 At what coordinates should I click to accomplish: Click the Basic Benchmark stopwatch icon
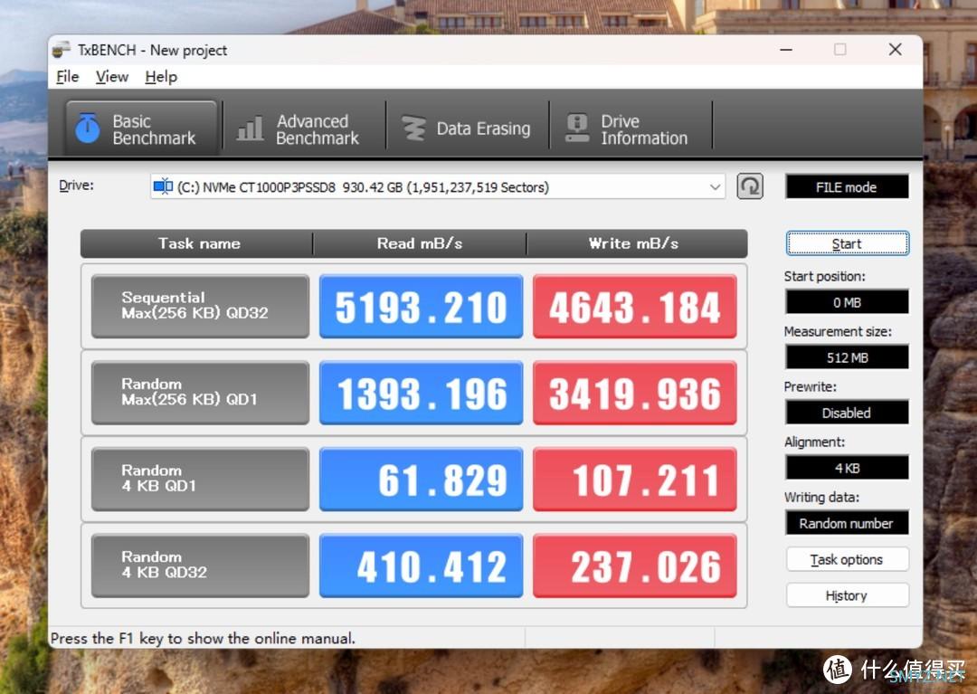(x=87, y=128)
